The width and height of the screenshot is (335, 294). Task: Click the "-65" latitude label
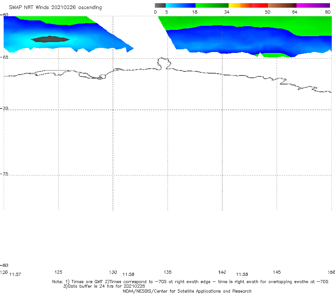4,57
